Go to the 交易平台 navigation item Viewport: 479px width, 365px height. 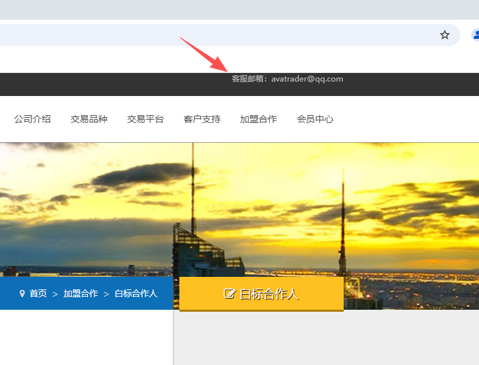(x=145, y=119)
